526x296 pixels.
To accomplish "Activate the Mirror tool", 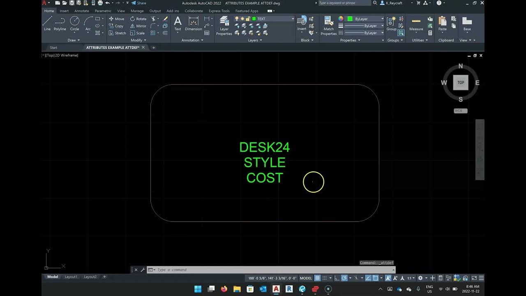I will coord(138,26).
